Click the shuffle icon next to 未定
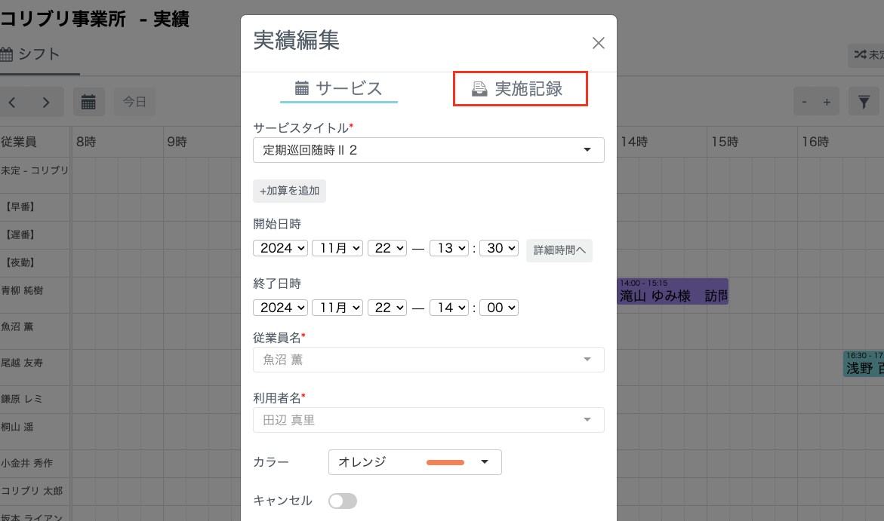Image resolution: width=884 pixels, height=521 pixels. (860, 55)
